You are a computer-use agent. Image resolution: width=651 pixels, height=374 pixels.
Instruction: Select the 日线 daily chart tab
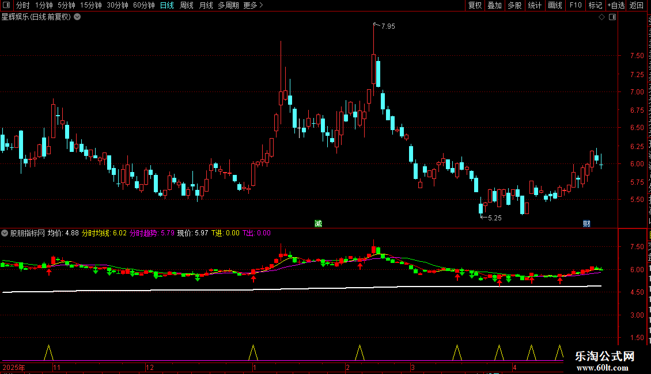tap(167, 5)
